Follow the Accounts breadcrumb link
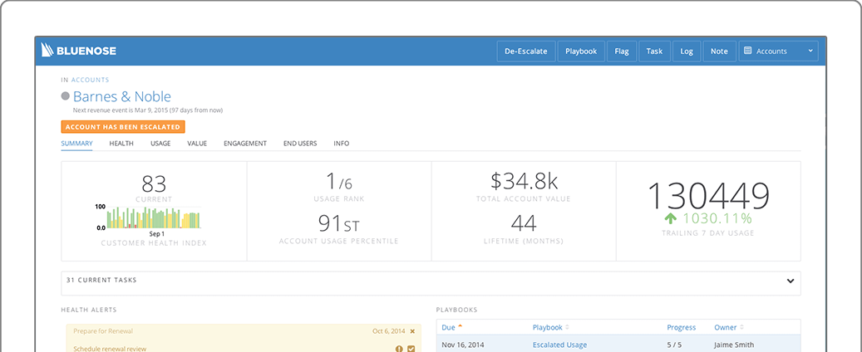Image resolution: width=862 pixels, height=352 pixels. pyautogui.click(x=90, y=80)
